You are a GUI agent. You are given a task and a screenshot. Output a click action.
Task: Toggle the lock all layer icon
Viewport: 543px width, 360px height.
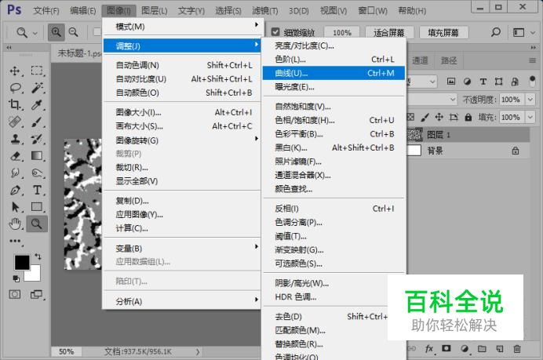[x=468, y=117]
